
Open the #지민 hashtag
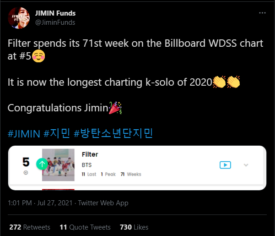point(57,133)
